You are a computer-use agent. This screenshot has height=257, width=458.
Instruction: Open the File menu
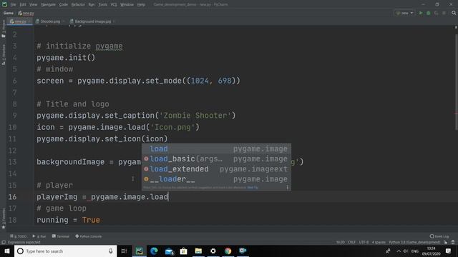[x=13, y=5]
